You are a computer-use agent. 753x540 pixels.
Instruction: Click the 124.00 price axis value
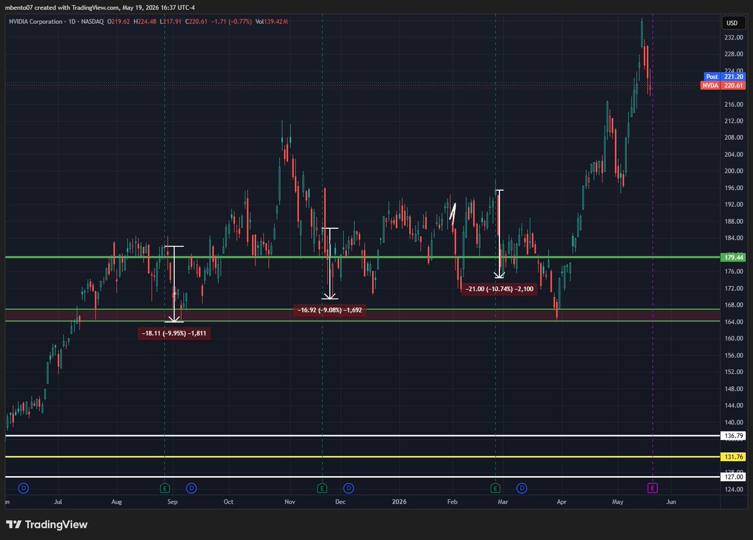pyautogui.click(x=734, y=489)
